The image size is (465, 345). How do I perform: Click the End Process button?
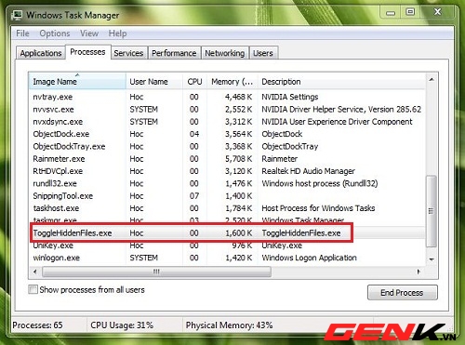tap(403, 293)
